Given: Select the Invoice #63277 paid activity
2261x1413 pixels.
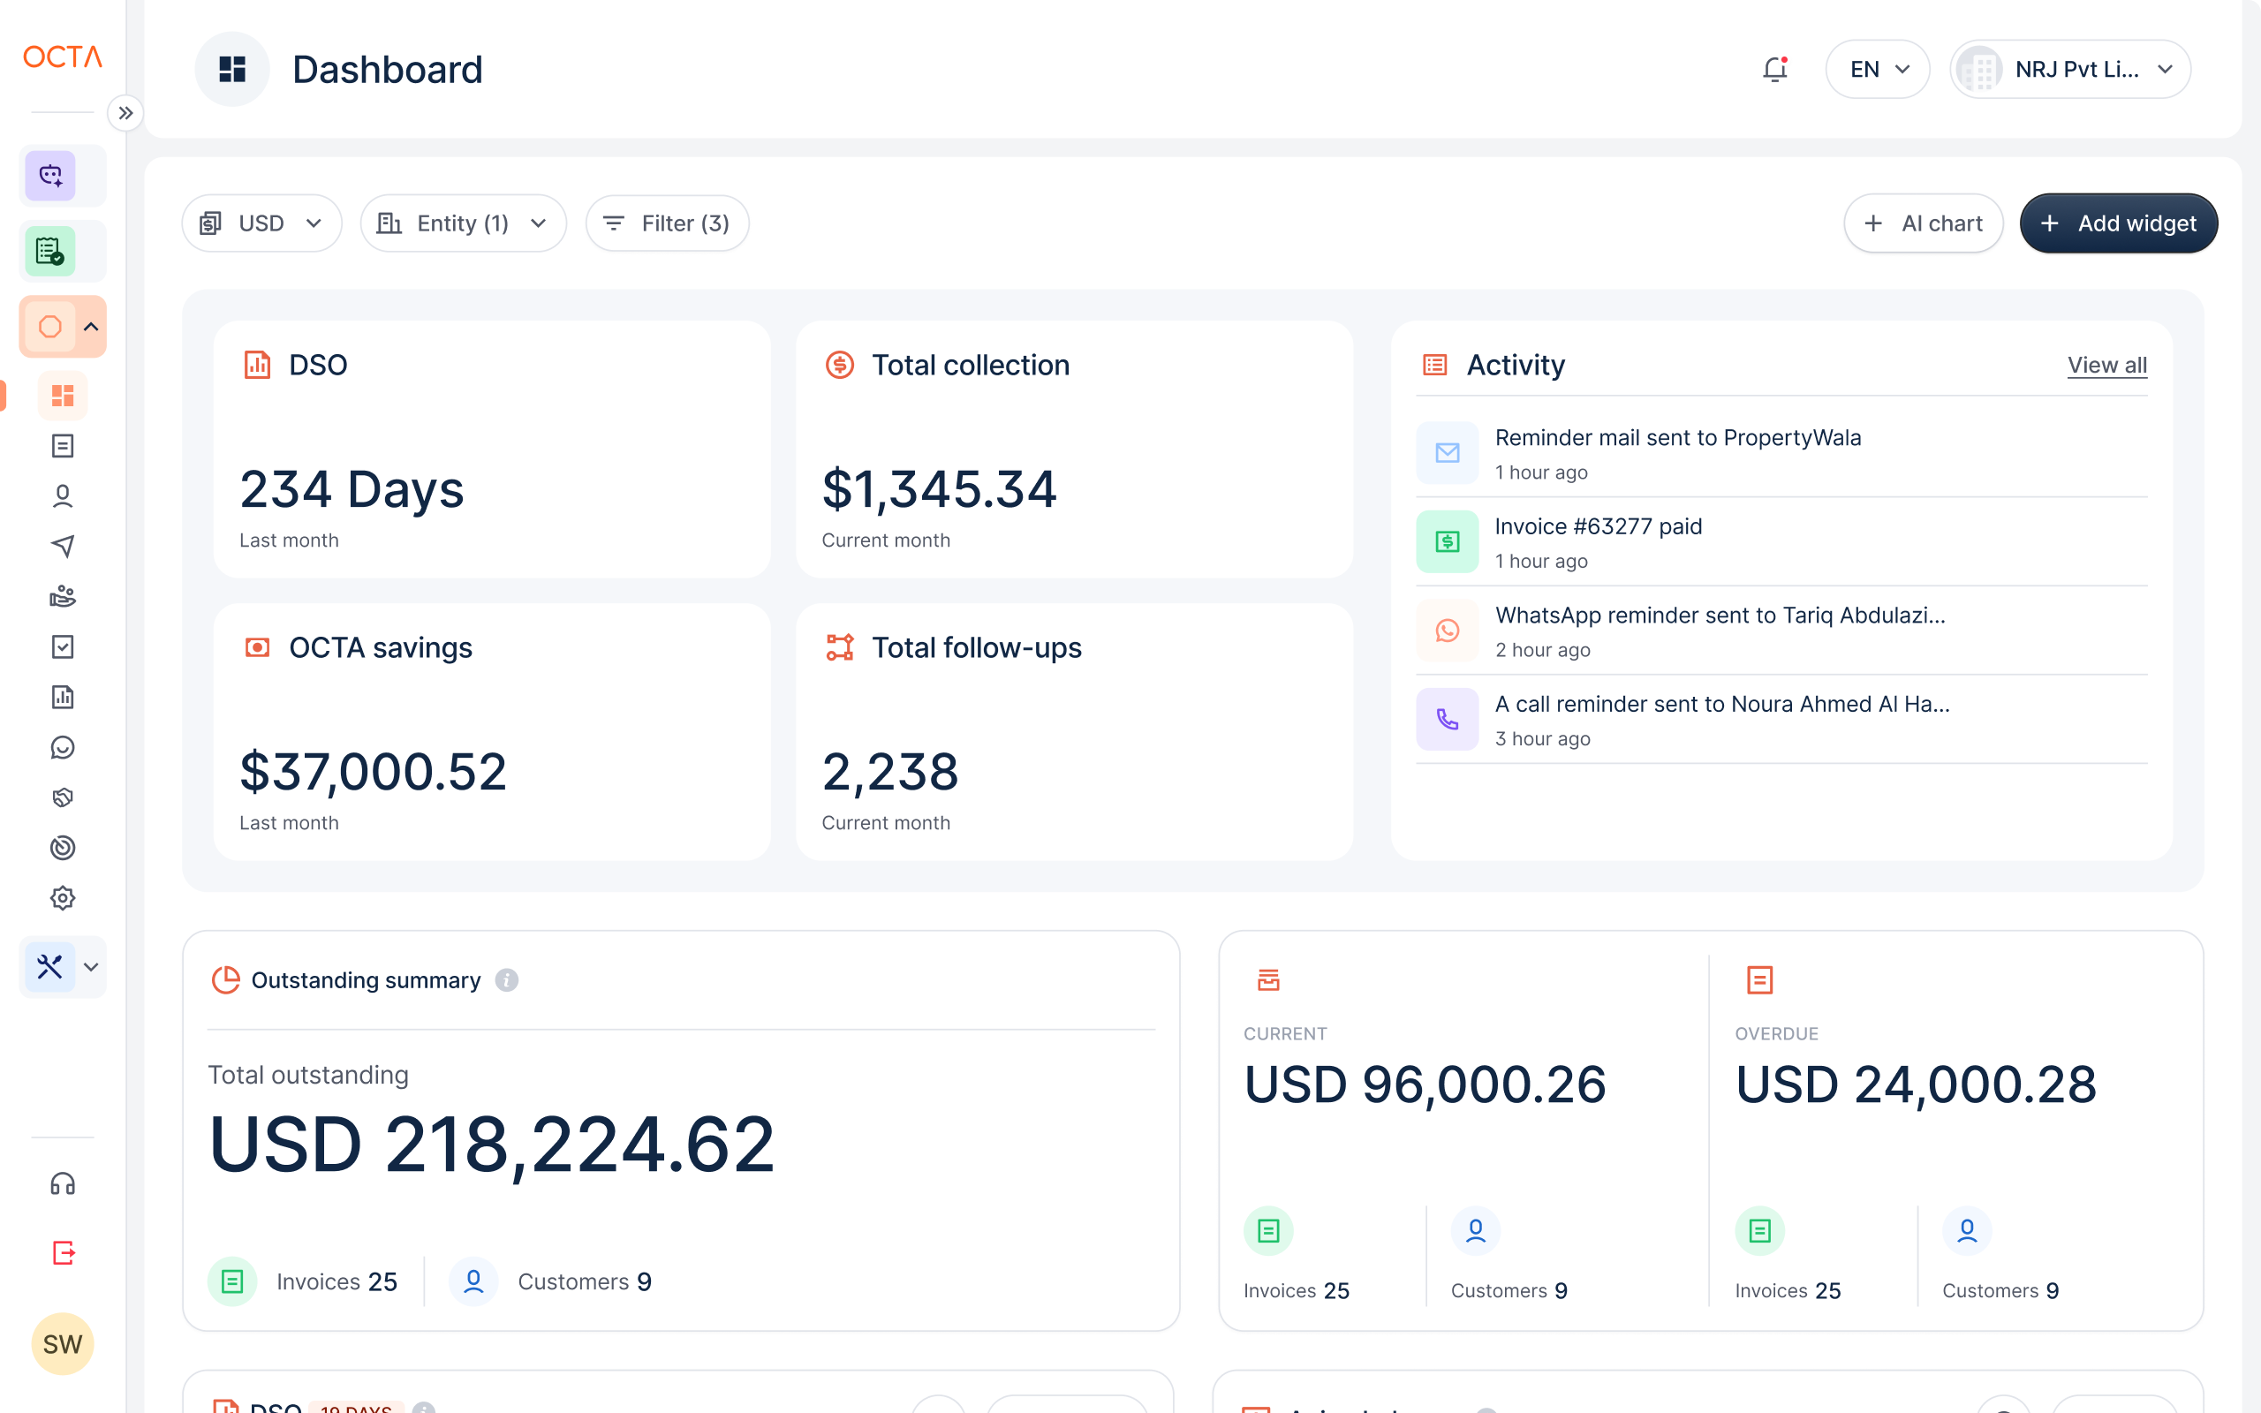Looking at the screenshot, I should click(1781, 542).
